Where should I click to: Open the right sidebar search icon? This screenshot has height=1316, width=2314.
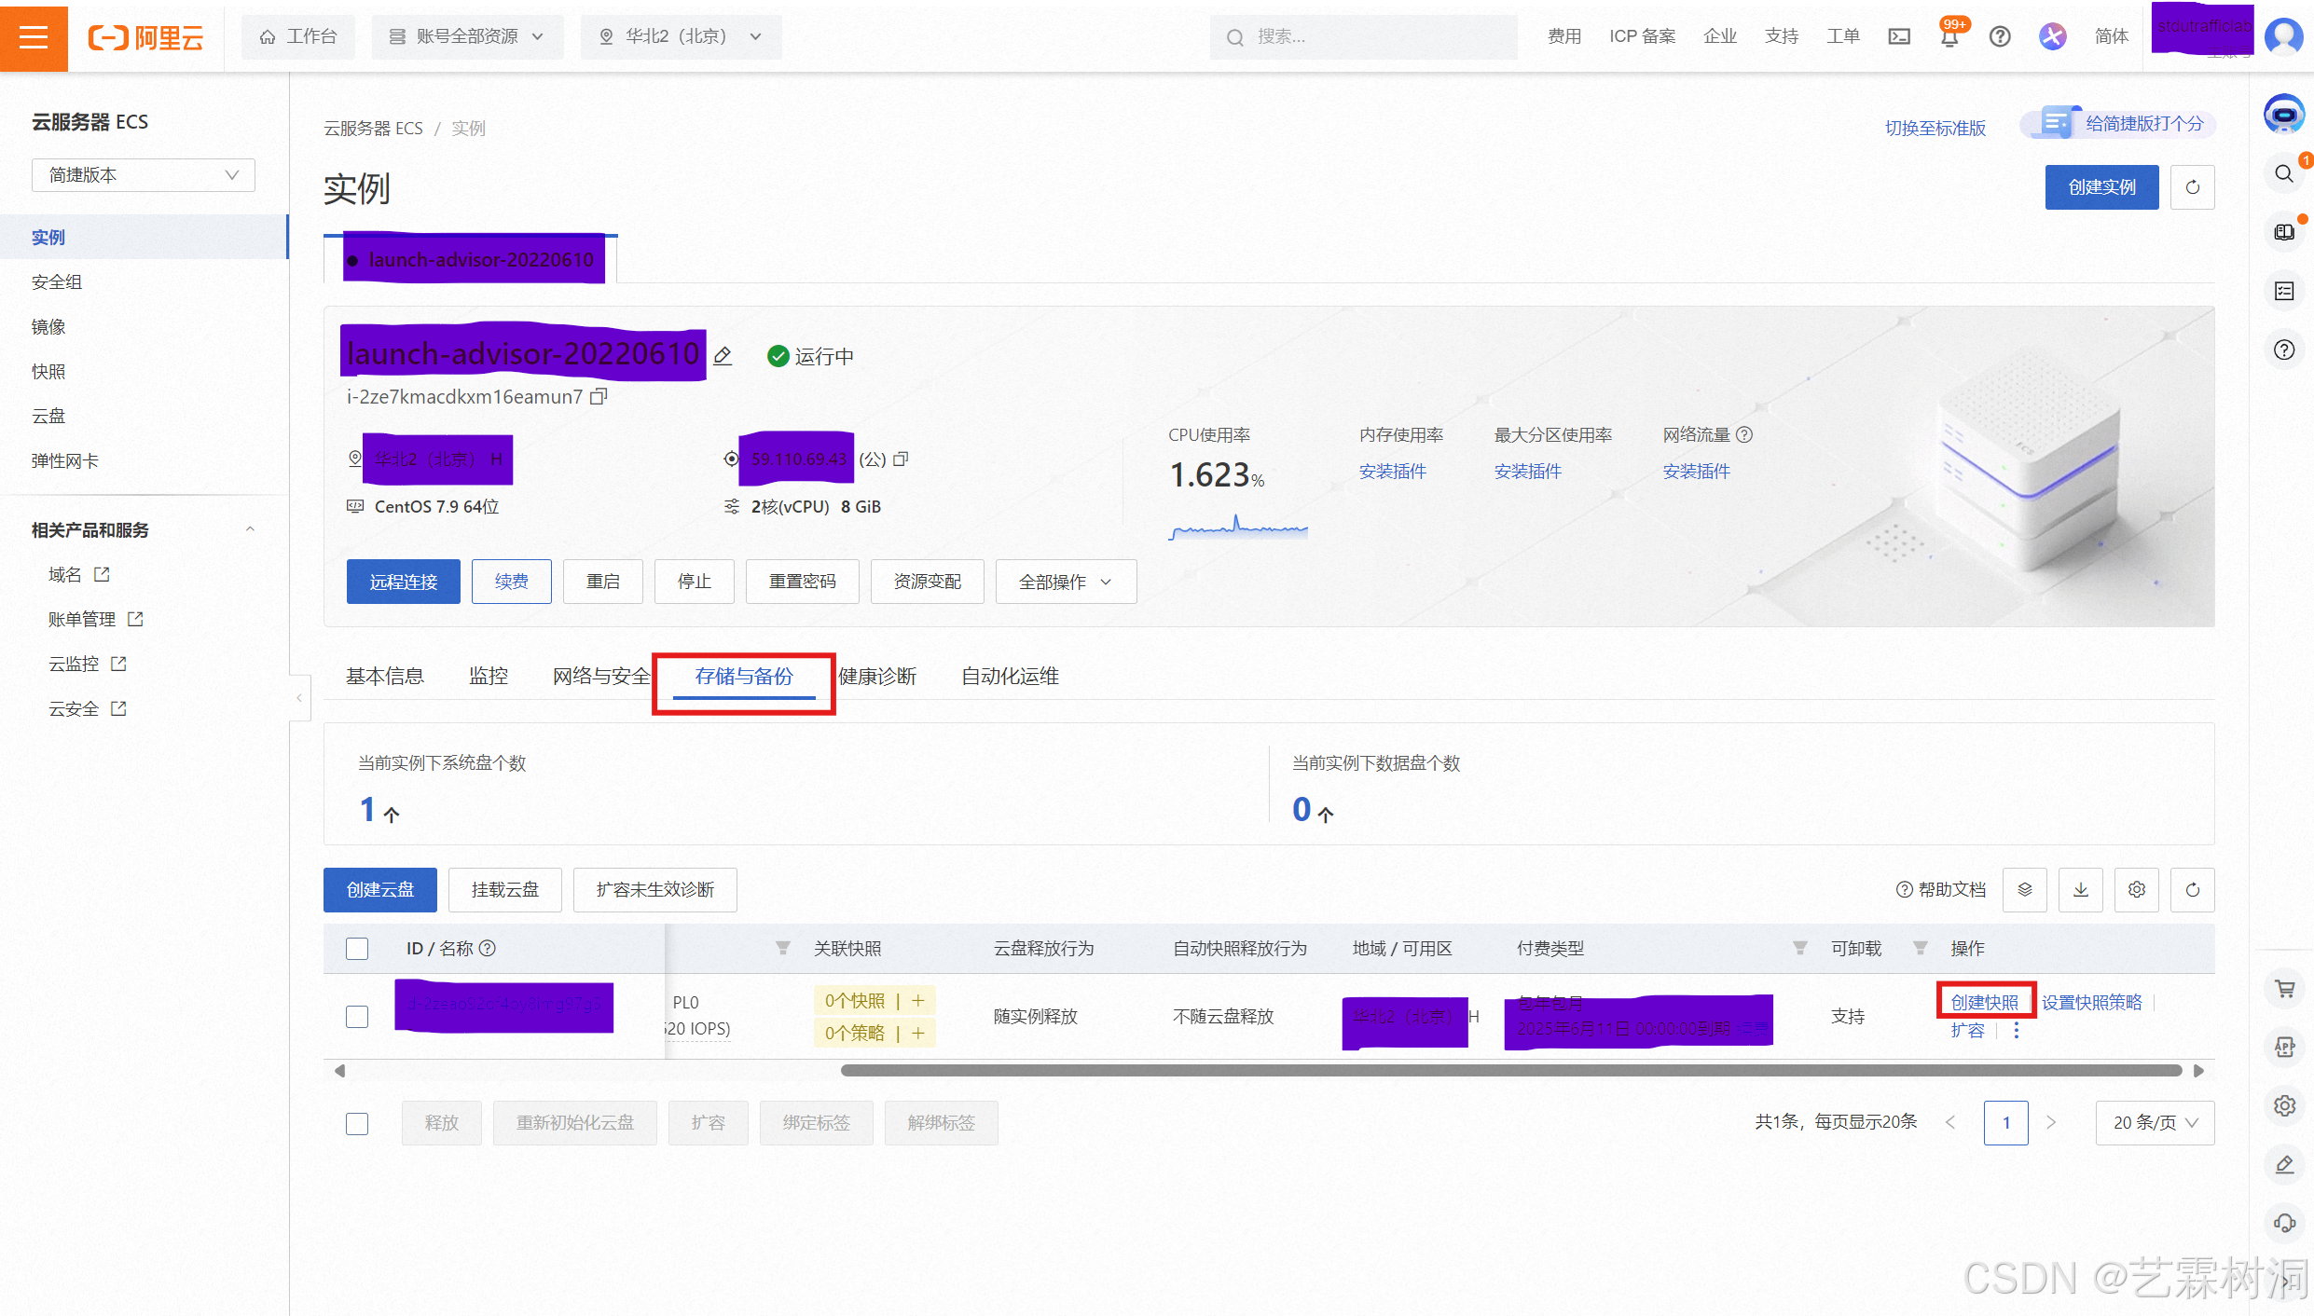(2283, 174)
